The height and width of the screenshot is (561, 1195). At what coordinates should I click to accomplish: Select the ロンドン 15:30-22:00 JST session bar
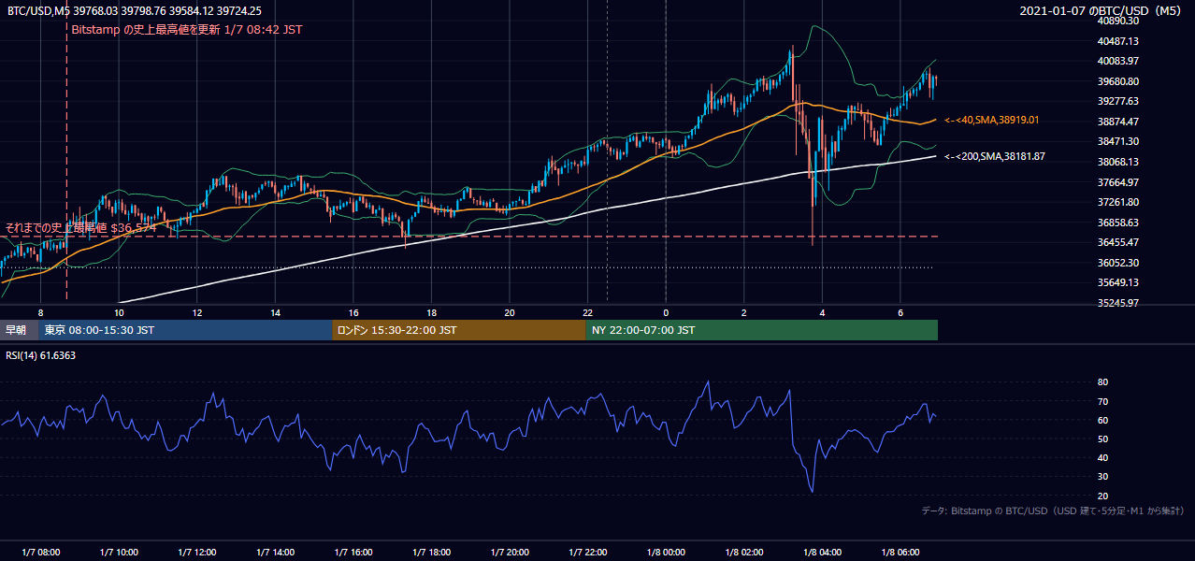click(459, 330)
